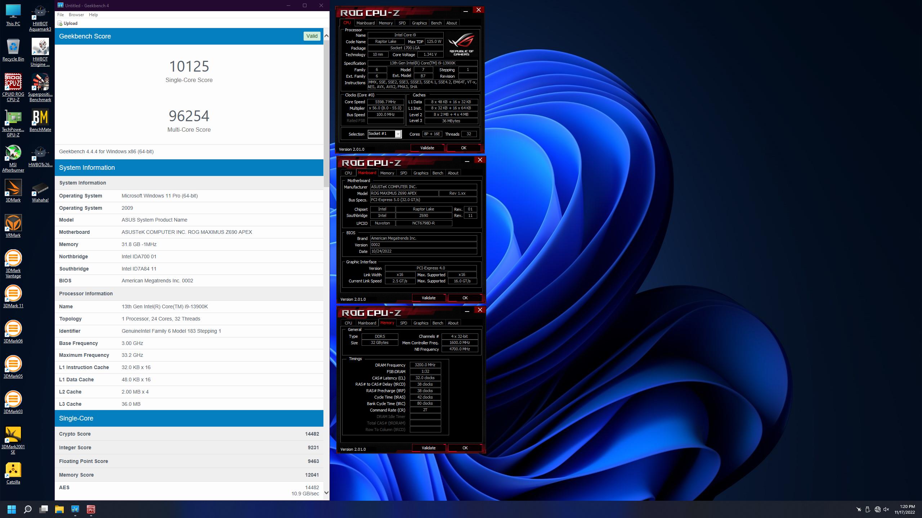Open This PC desktop icon
Image resolution: width=922 pixels, height=518 pixels.
pos(13,15)
